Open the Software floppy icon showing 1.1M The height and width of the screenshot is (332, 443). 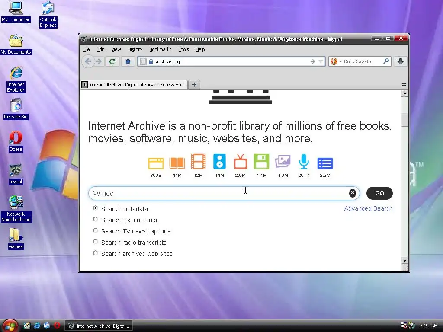coord(262,162)
